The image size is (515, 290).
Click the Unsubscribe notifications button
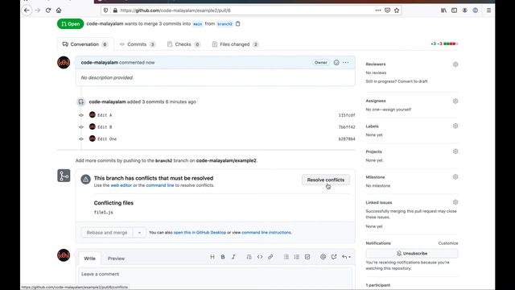[x=411, y=254]
